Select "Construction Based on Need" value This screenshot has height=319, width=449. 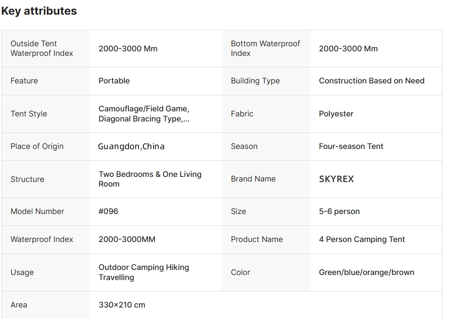[371, 81]
